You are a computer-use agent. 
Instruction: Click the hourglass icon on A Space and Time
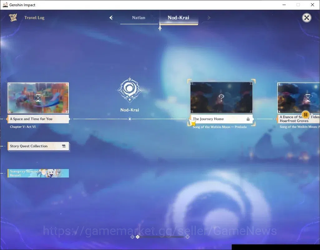[38, 98]
